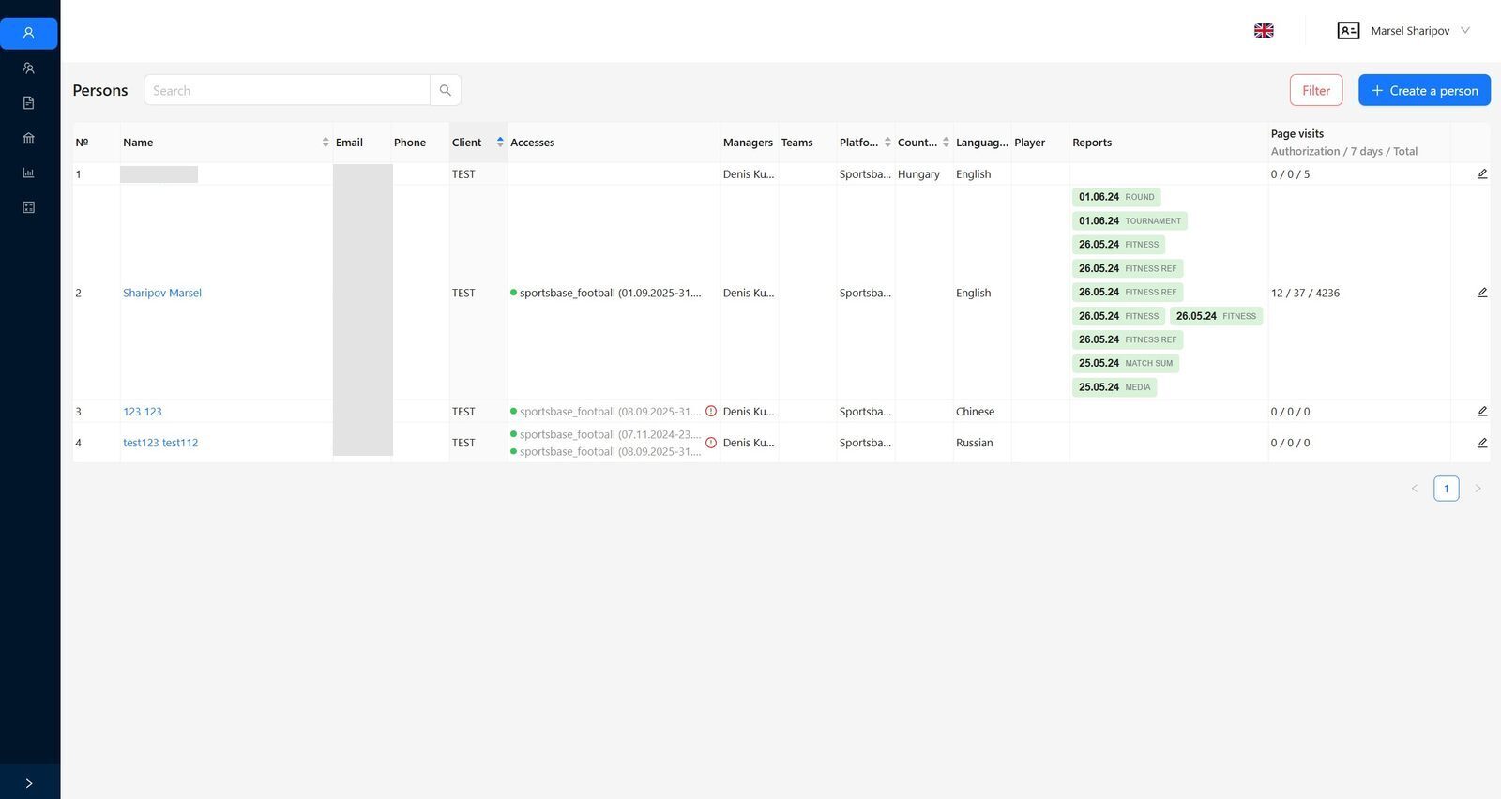The width and height of the screenshot is (1501, 799).
Task: Open the bank building icon in sidebar
Action: pos(29,138)
